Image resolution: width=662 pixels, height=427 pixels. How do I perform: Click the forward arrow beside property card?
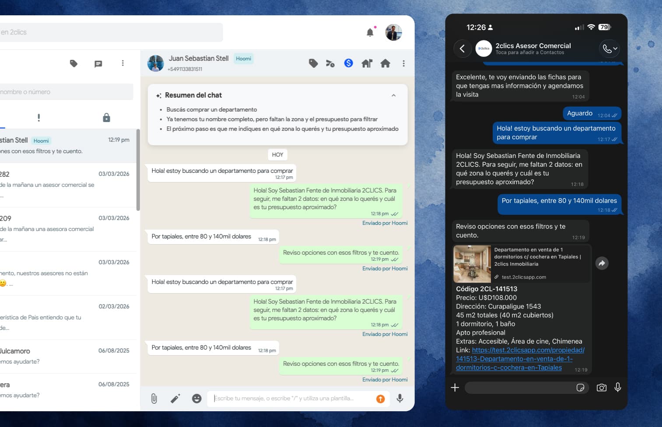click(602, 263)
